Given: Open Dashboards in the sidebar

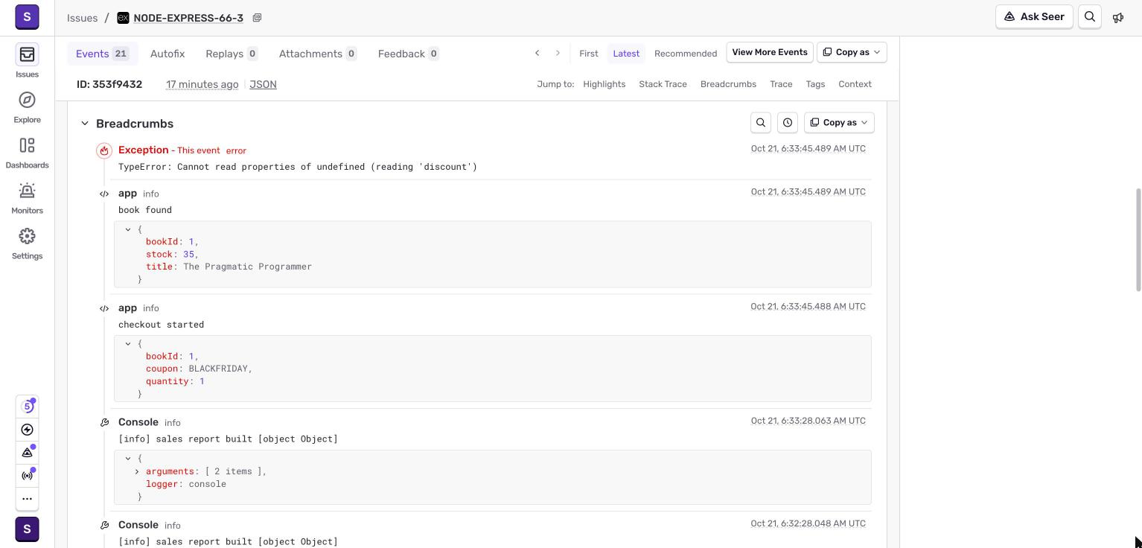Looking at the screenshot, I should pyautogui.click(x=27, y=152).
